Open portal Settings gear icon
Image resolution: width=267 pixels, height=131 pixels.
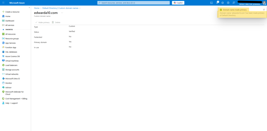223,3
